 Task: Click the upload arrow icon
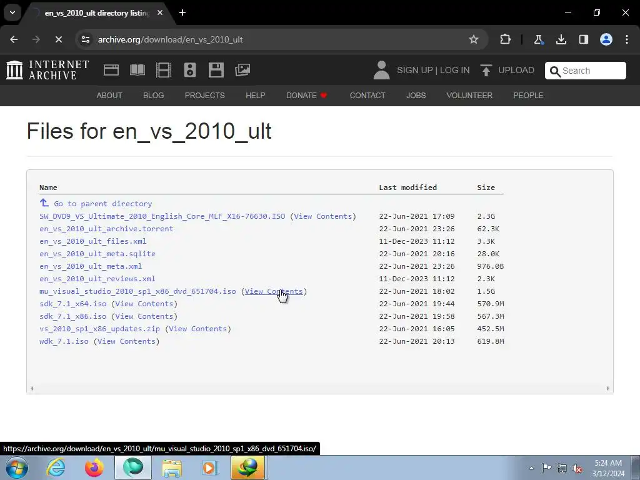click(x=486, y=70)
